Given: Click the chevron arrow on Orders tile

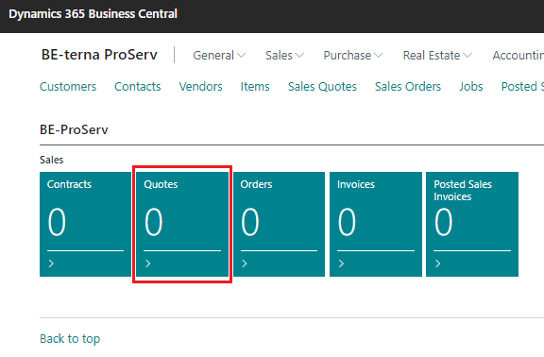Looking at the screenshot, I should tap(245, 263).
